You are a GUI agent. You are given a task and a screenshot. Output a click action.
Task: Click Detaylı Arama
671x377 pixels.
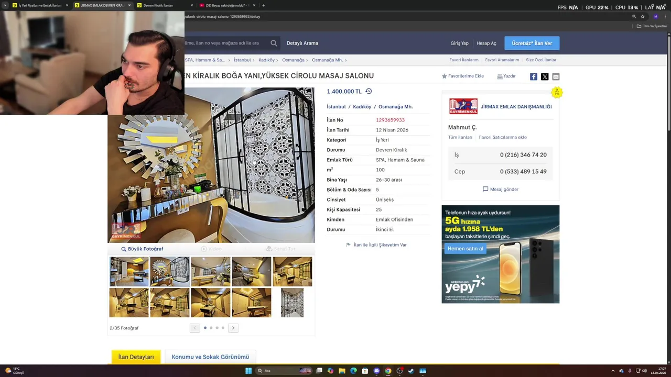(x=302, y=43)
